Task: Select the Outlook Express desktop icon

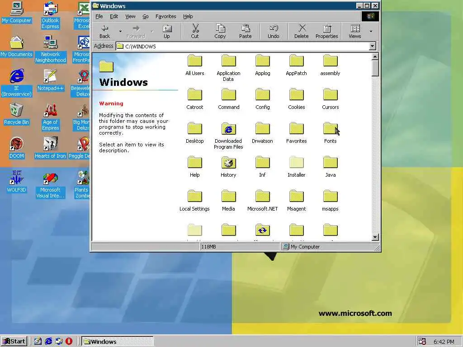Action: (51, 15)
